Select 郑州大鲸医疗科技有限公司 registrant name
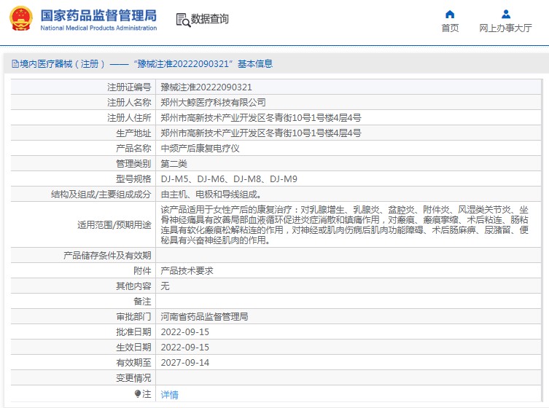549x408 pixels. pos(213,103)
